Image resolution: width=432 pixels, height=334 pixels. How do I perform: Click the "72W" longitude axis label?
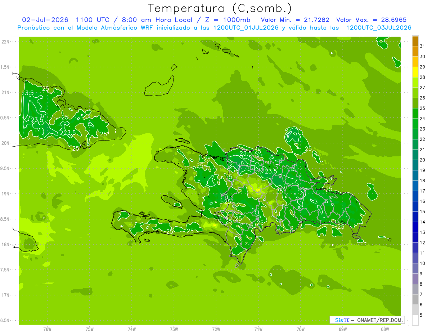[216, 329]
